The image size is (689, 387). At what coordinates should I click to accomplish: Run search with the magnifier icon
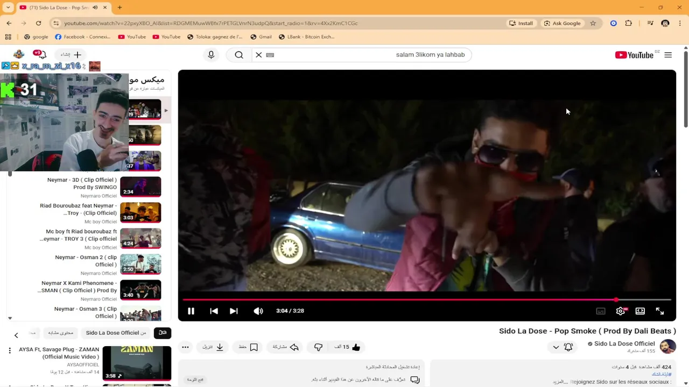click(239, 55)
